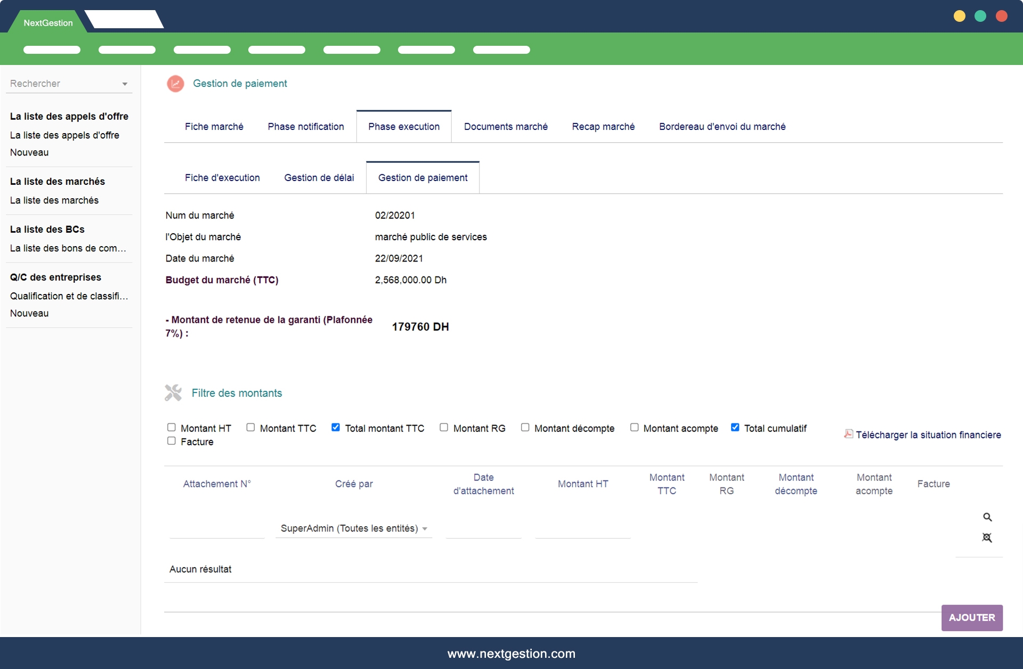1023x669 pixels.
Task: Enable the Montant HT checkbox
Action: point(172,427)
